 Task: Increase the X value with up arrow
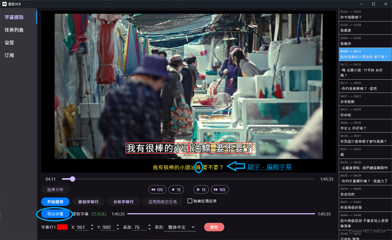click(x=92, y=225)
